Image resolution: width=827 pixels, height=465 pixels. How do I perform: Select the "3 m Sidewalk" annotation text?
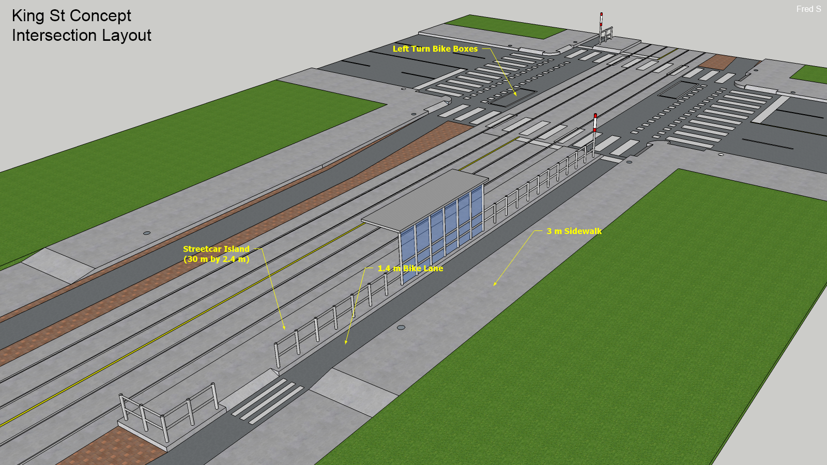574,231
